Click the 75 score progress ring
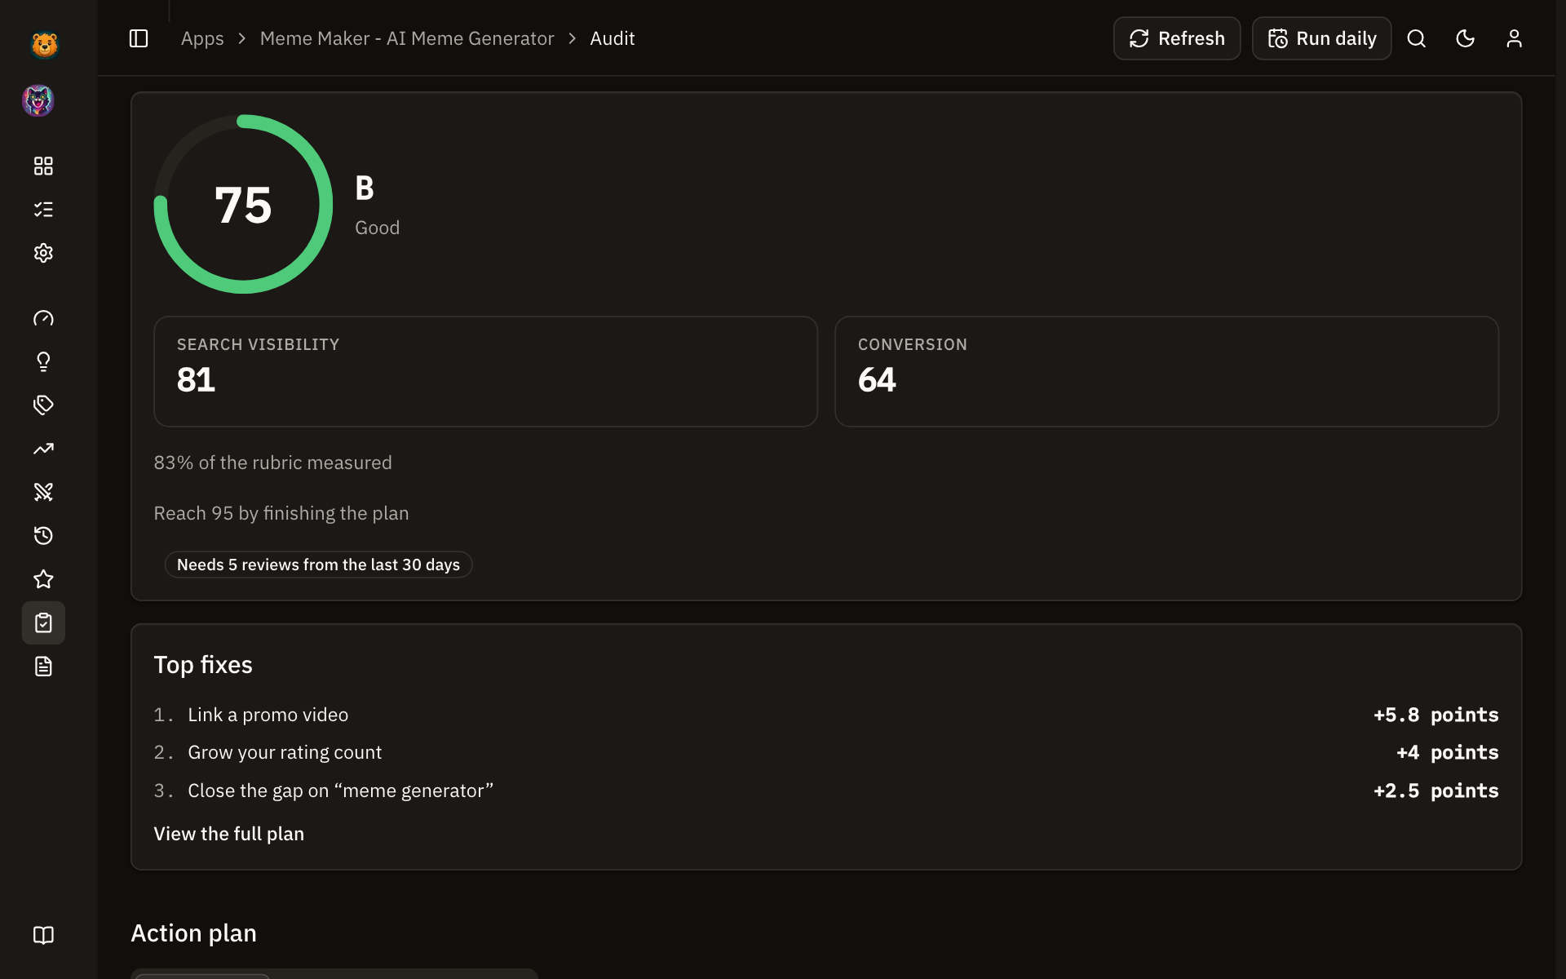 tap(243, 204)
